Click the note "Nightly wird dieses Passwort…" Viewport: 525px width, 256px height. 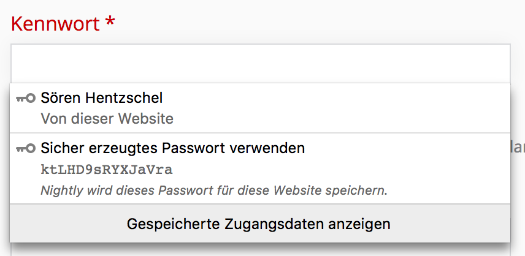pyautogui.click(x=214, y=190)
